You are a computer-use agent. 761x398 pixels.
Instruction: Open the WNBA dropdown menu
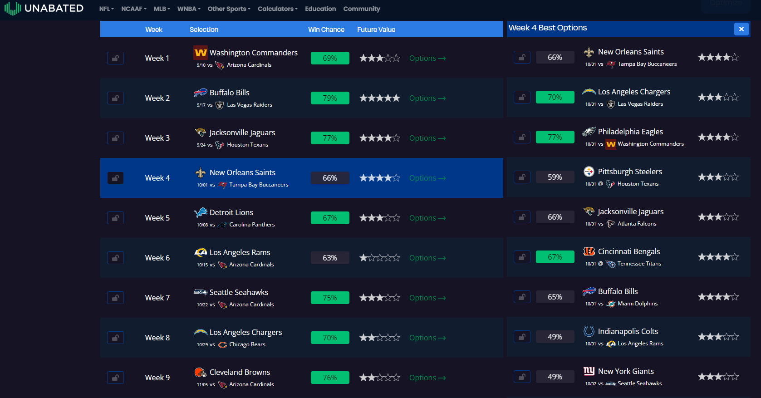(189, 9)
